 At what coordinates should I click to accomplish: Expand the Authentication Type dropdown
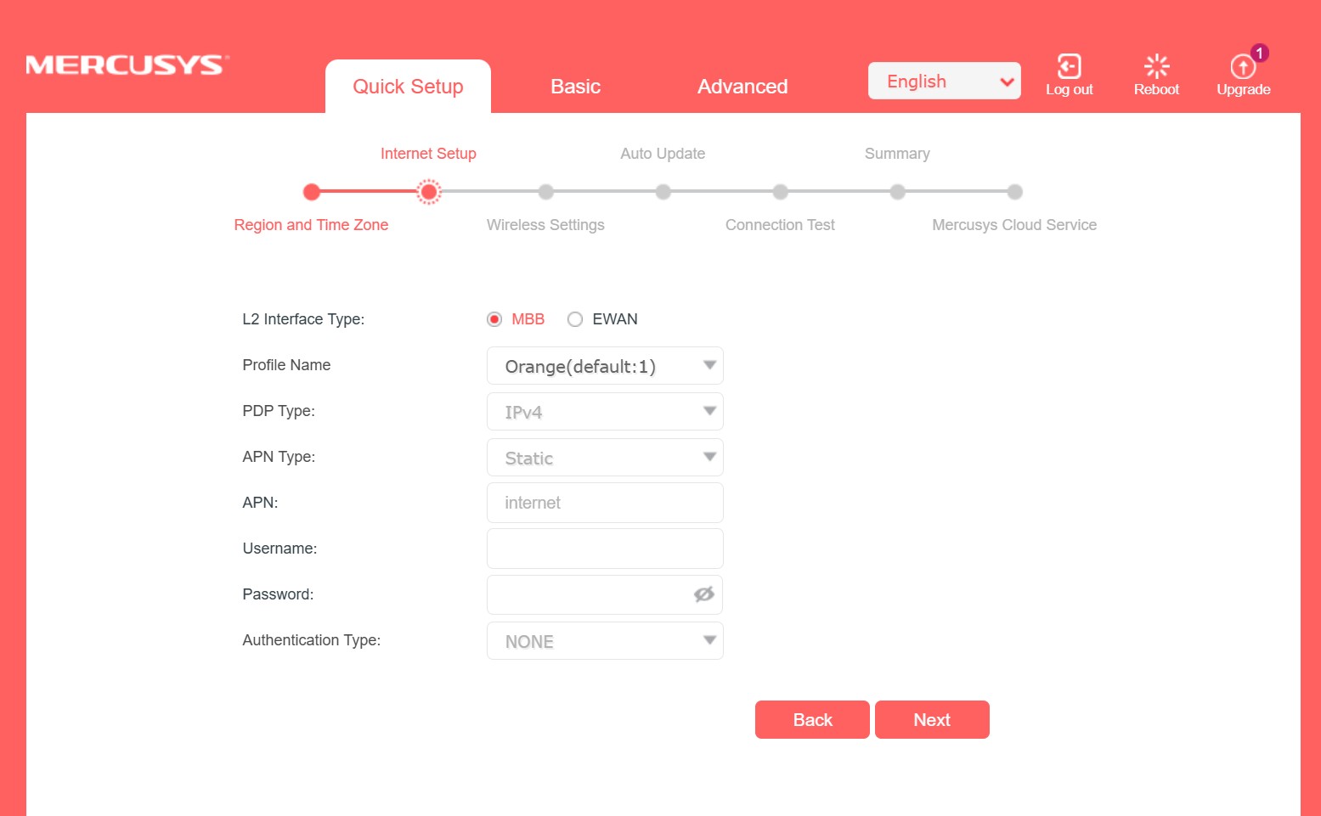[605, 641]
